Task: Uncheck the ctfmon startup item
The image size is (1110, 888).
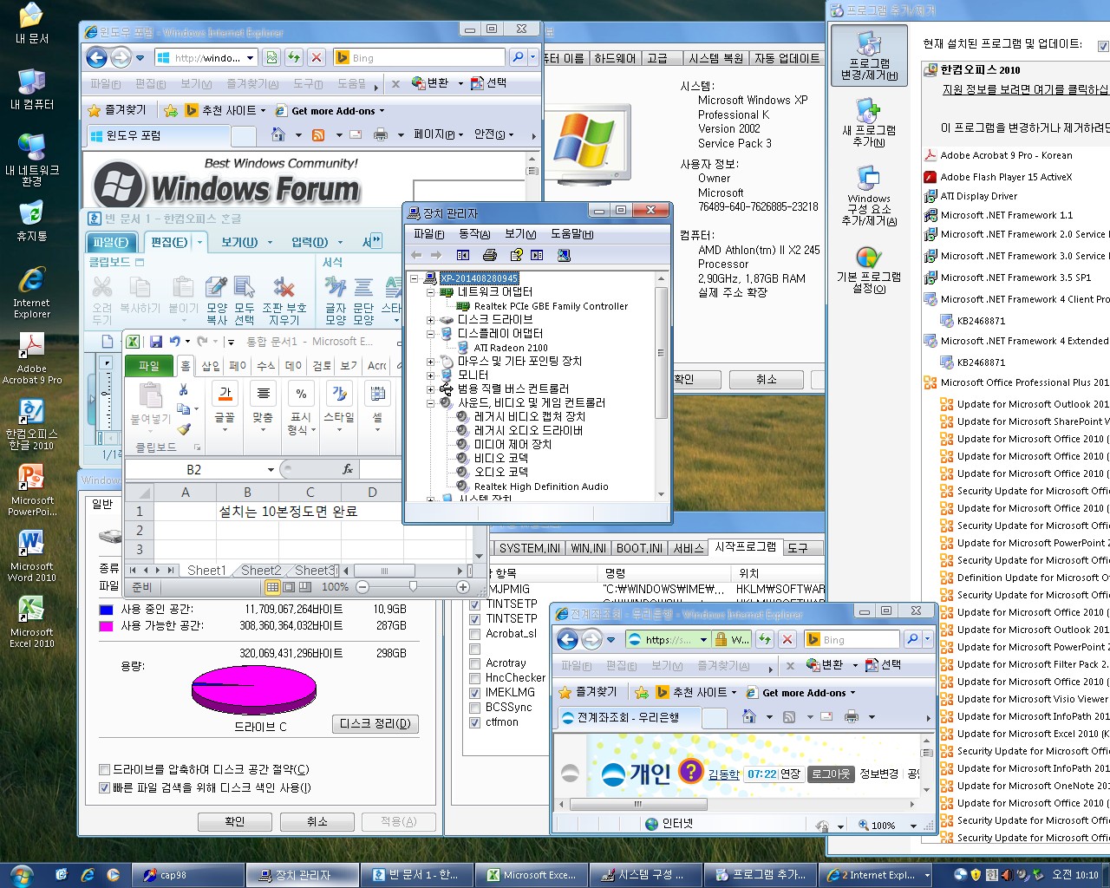Action: point(474,722)
